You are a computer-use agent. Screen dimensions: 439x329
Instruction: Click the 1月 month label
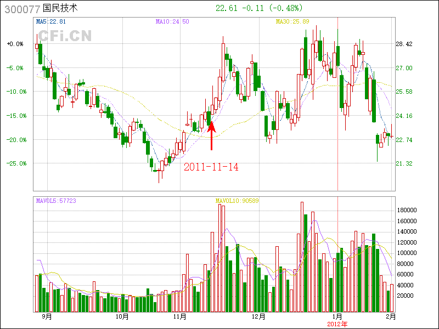pos(337,317)
